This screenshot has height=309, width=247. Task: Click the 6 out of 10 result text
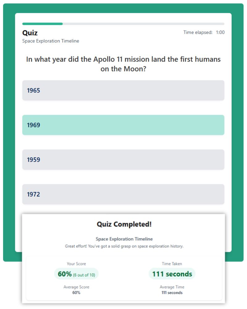pos(84,274)
